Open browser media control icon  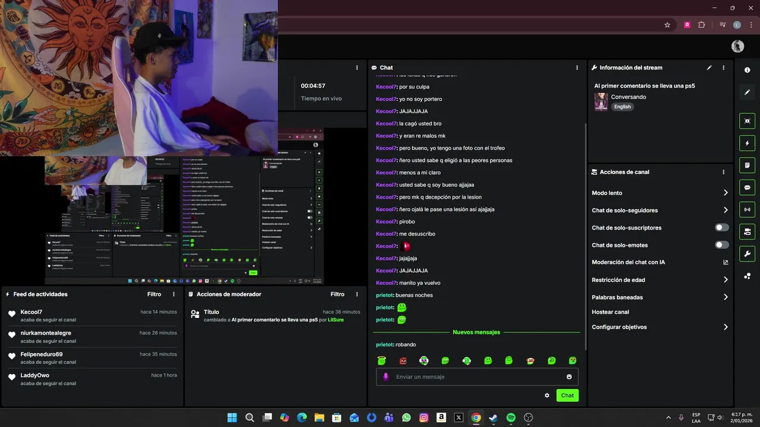(723, 25)
